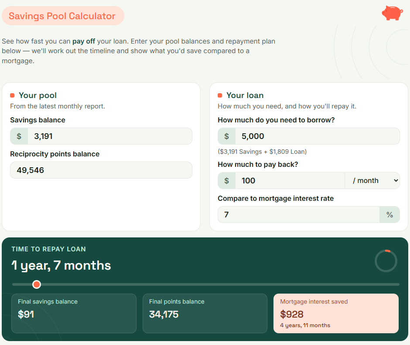This screenshot has height=345, width=410.
Task: Click the Final points balance card
Action: [x=205, y=313]
